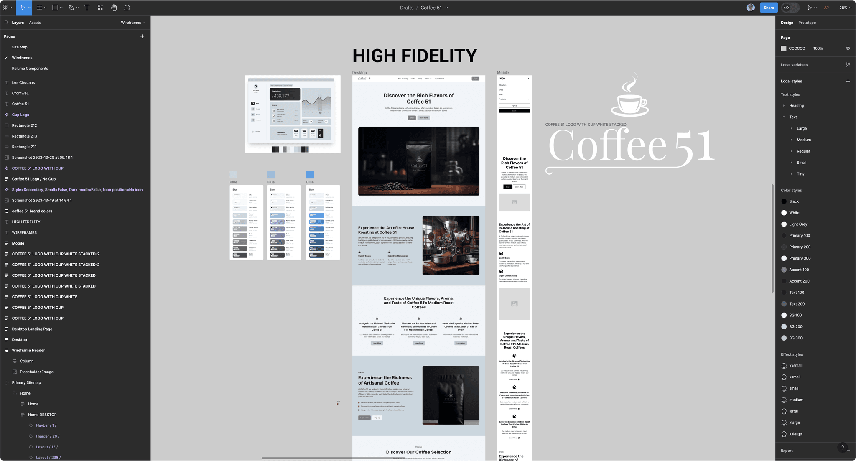Click the user avatar in the toolbar

tap(751, 8)
